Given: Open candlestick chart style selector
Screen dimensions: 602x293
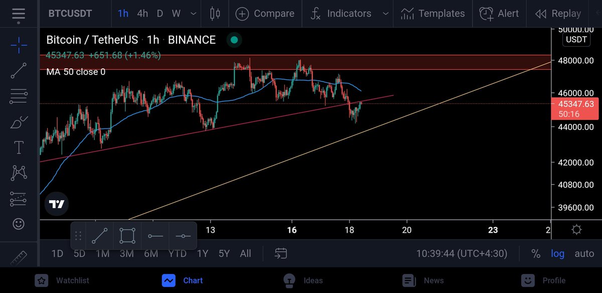Looking at the screenshot, I should coord(215,14).
